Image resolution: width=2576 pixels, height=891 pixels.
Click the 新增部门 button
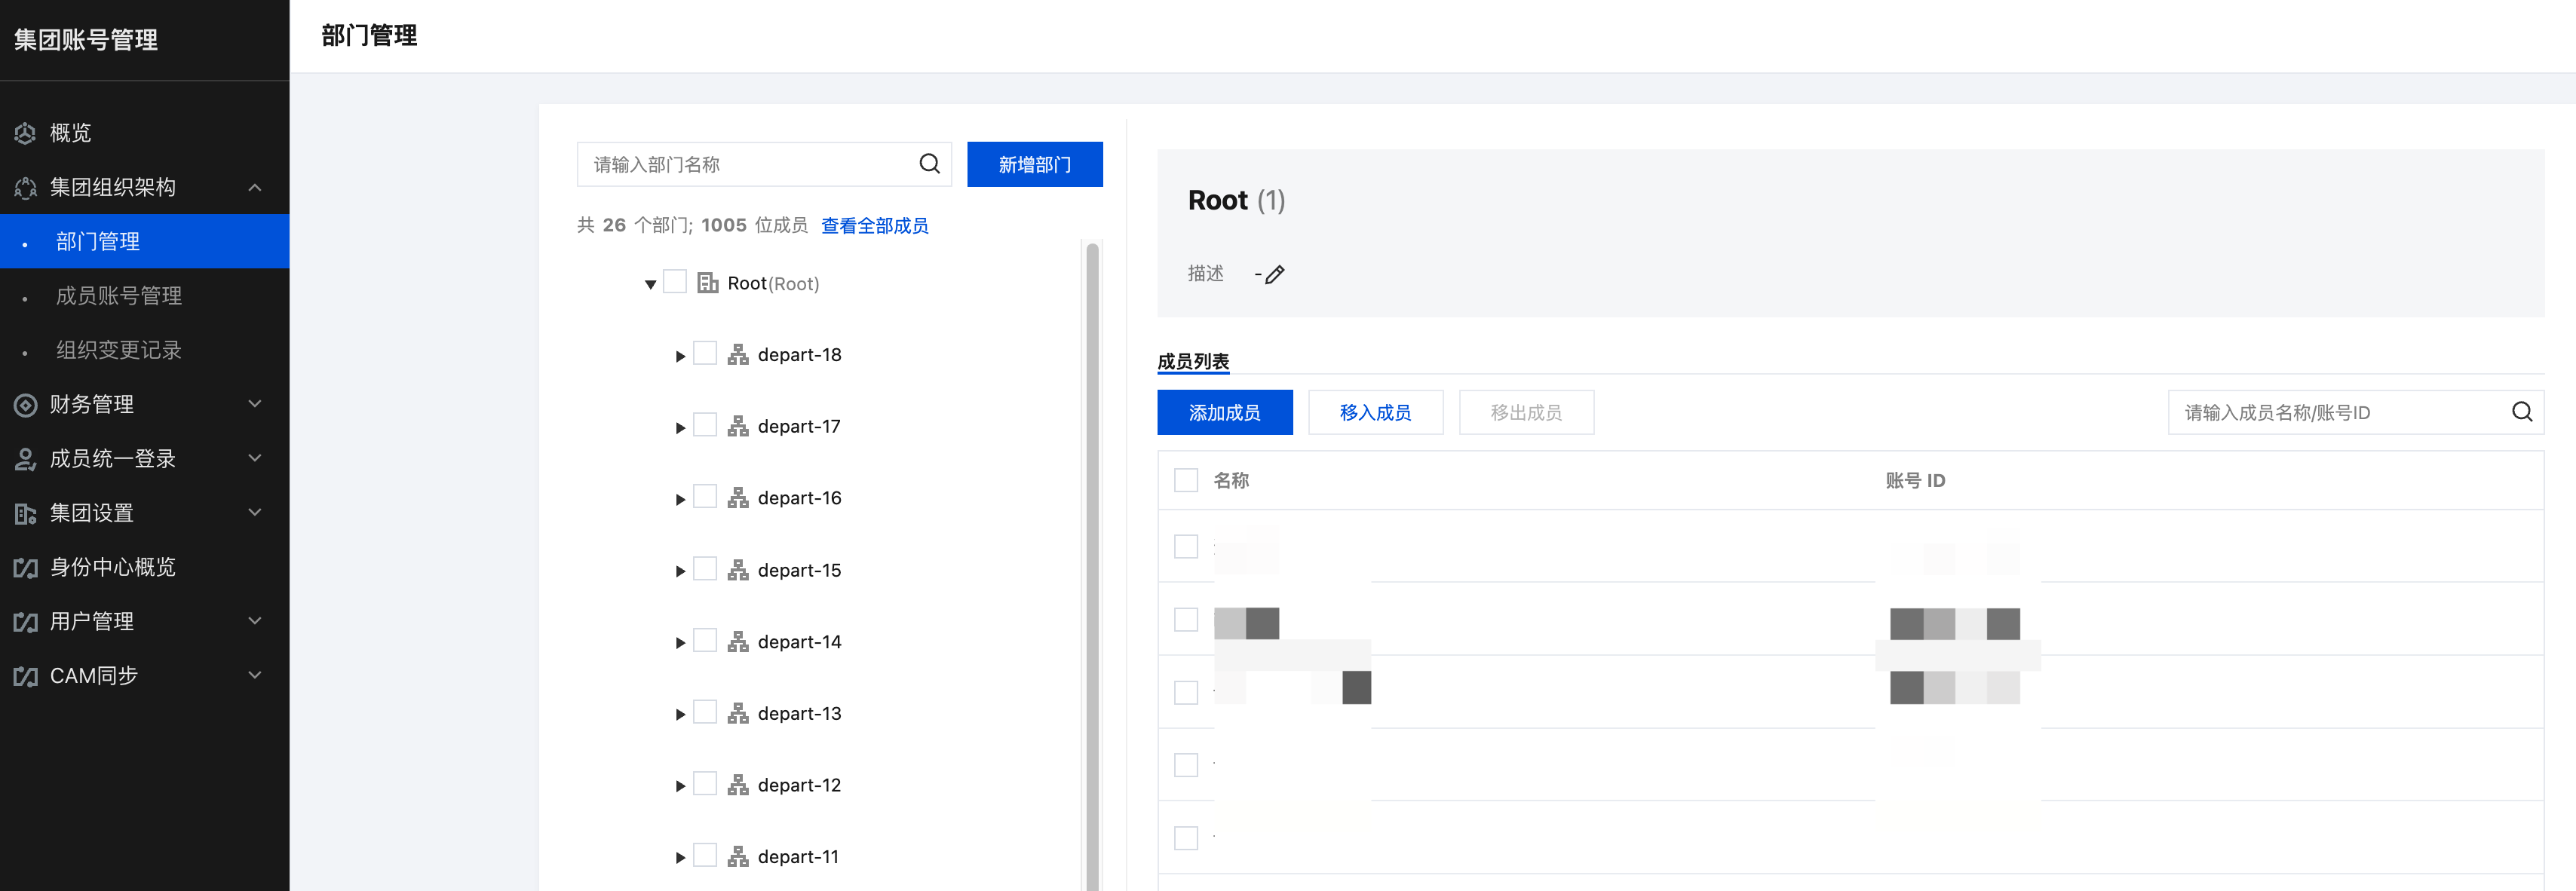point(1034,164)
